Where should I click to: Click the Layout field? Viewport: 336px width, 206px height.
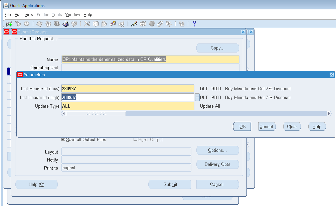click(x=127, y=151)
